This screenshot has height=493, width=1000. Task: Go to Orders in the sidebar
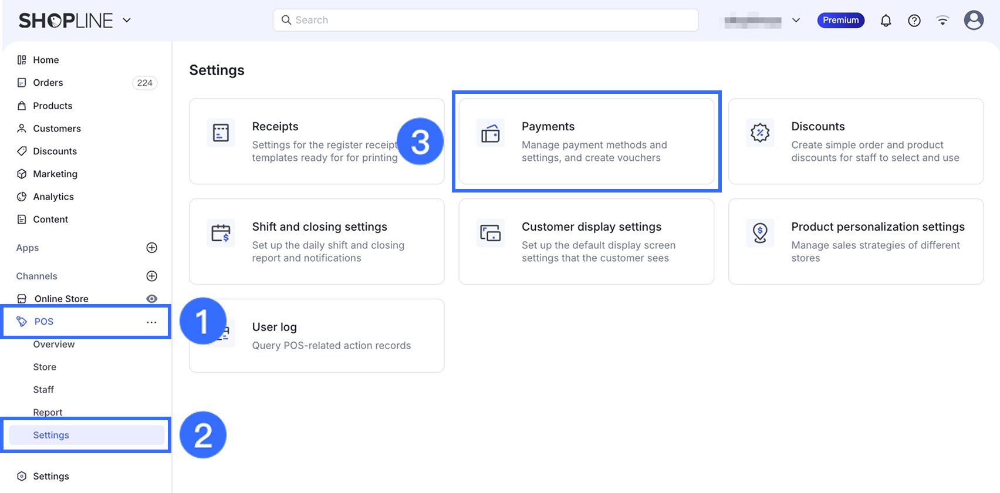[x=48, y=83]
